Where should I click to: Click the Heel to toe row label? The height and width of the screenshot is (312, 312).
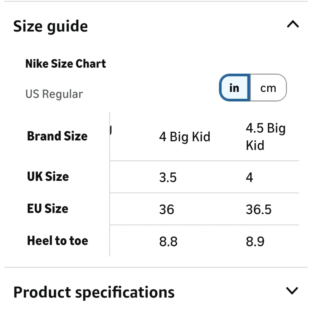click(x=58, y=241)
